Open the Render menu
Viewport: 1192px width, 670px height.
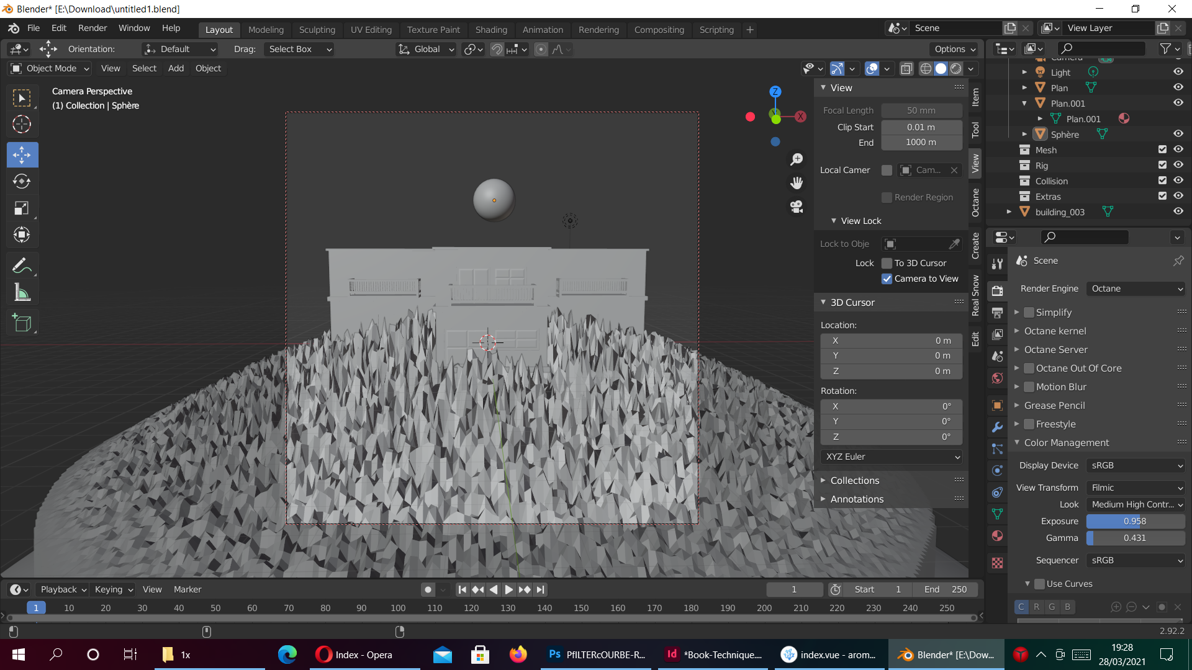click(92, 28)
